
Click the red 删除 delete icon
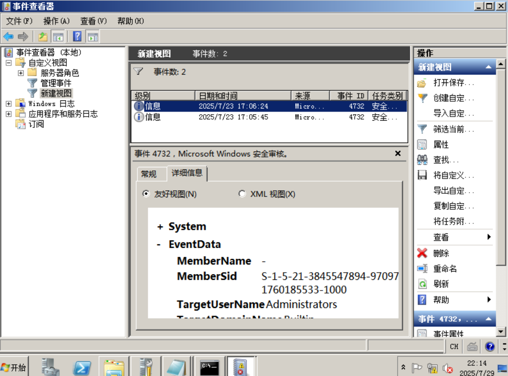(x=421, y=253)
